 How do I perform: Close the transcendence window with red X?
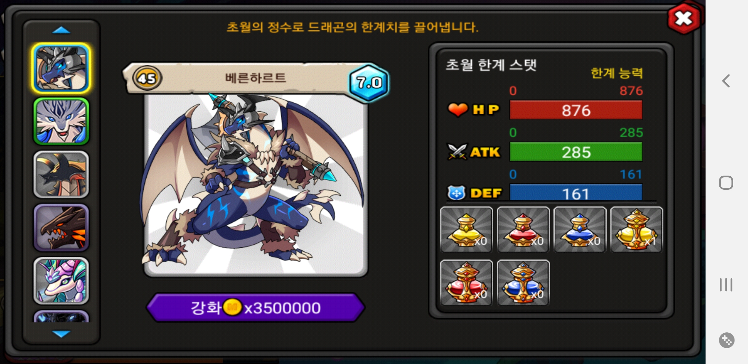684,19
